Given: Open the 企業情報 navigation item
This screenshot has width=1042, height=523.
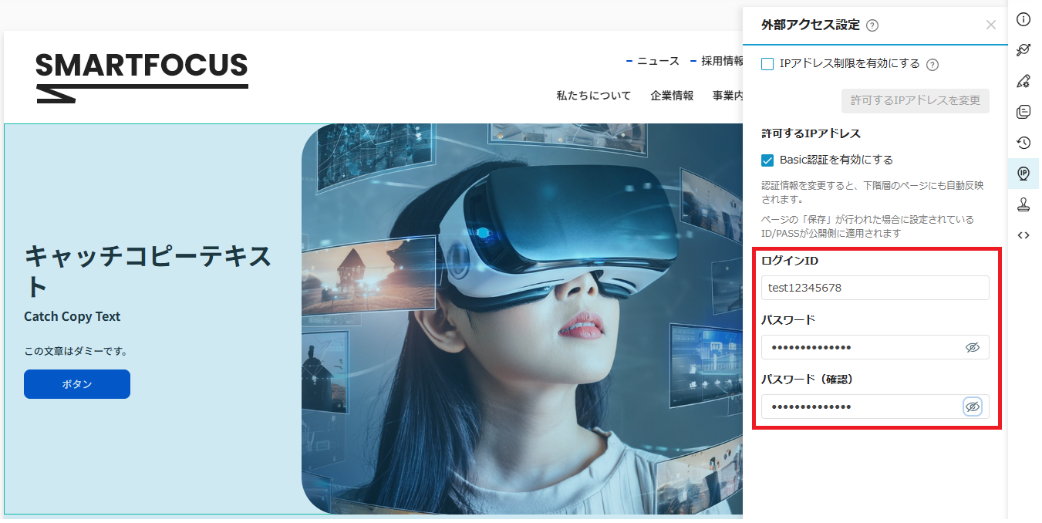Looking at the screenshot, I should coord(672,96).
